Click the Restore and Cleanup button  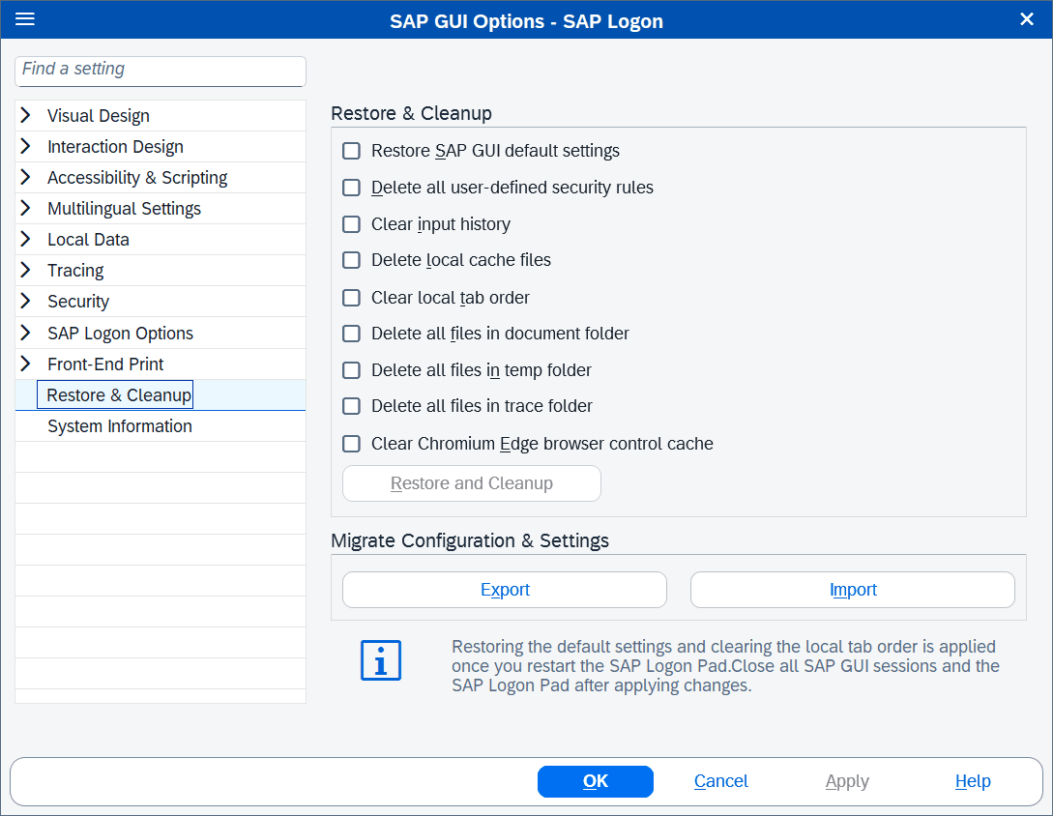pyautogui.click(x=472, y=482)
